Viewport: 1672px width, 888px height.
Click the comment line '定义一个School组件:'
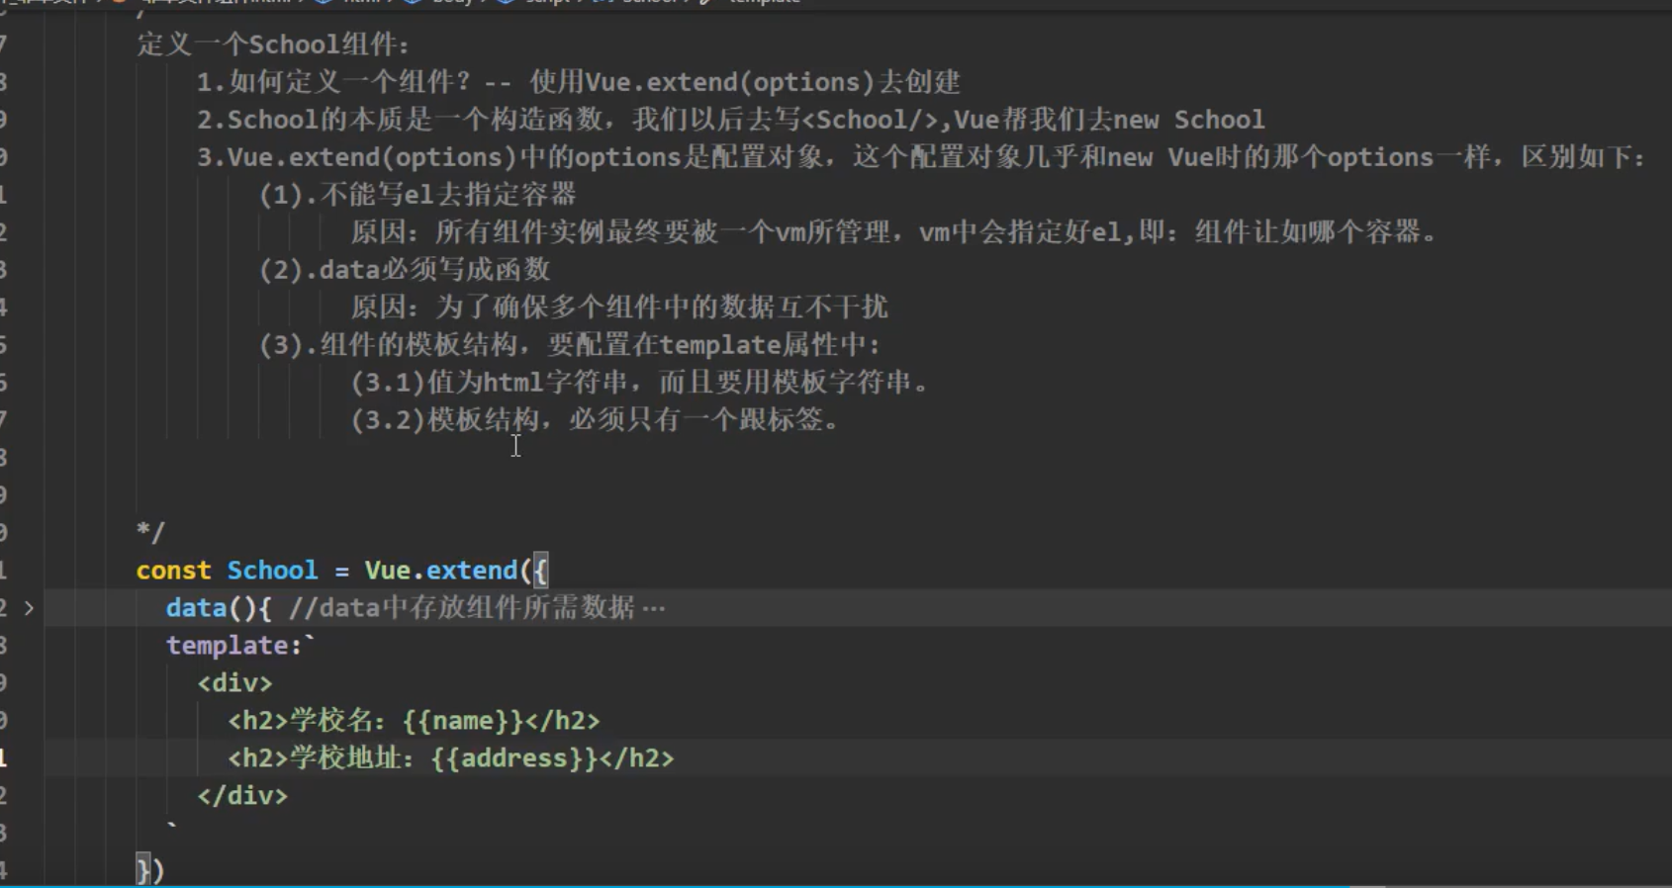coord(273,44)
